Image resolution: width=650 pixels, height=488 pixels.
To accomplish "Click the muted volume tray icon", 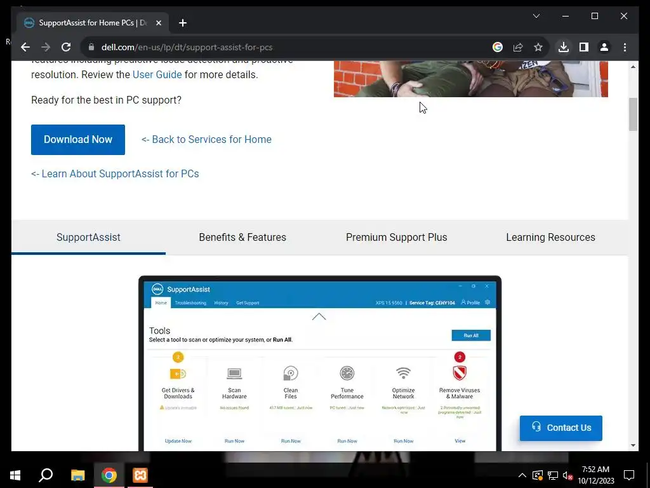I will click(567, 475).
